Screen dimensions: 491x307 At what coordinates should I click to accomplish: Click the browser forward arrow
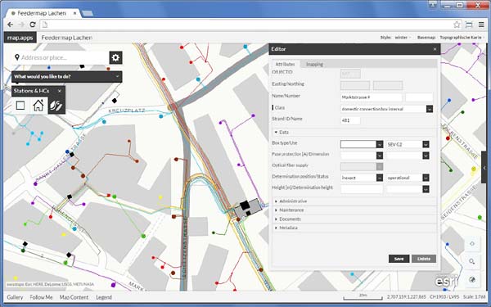[x=21, y=25]
